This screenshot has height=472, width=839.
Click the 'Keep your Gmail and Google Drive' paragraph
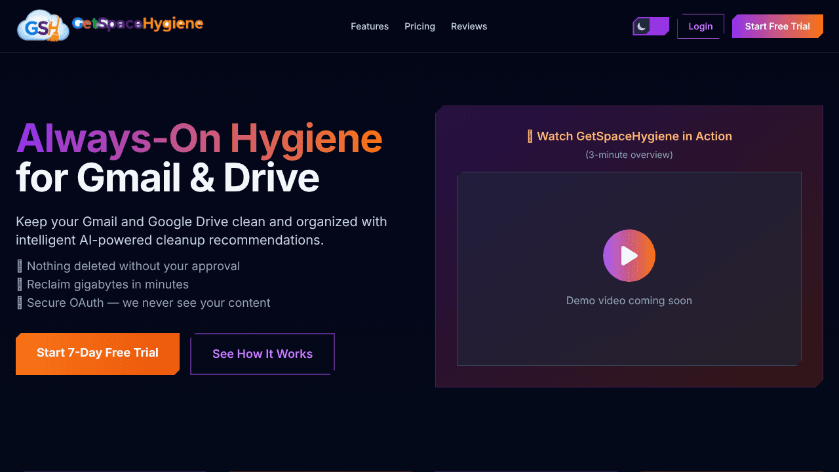tap(201, 231)
